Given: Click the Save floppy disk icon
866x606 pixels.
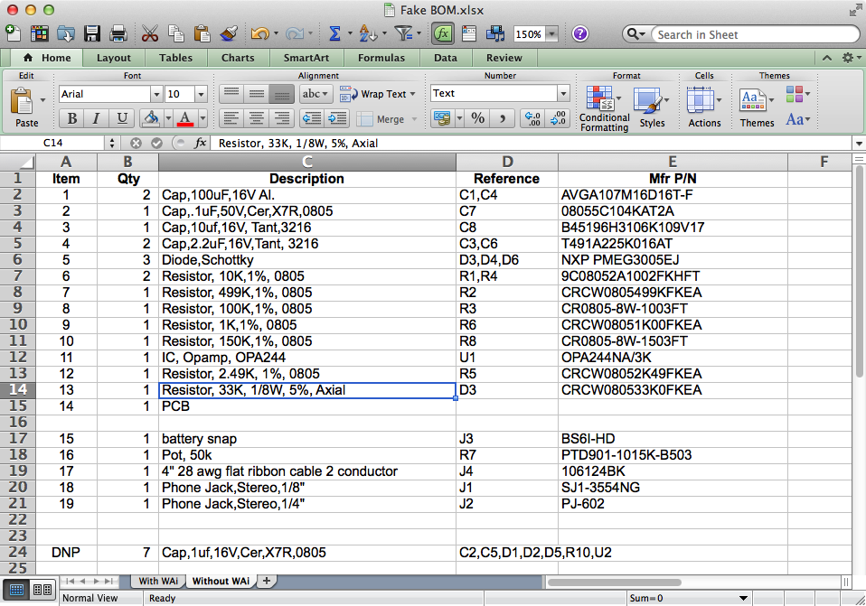Looking at the screenshot, I should click(91, 34).
